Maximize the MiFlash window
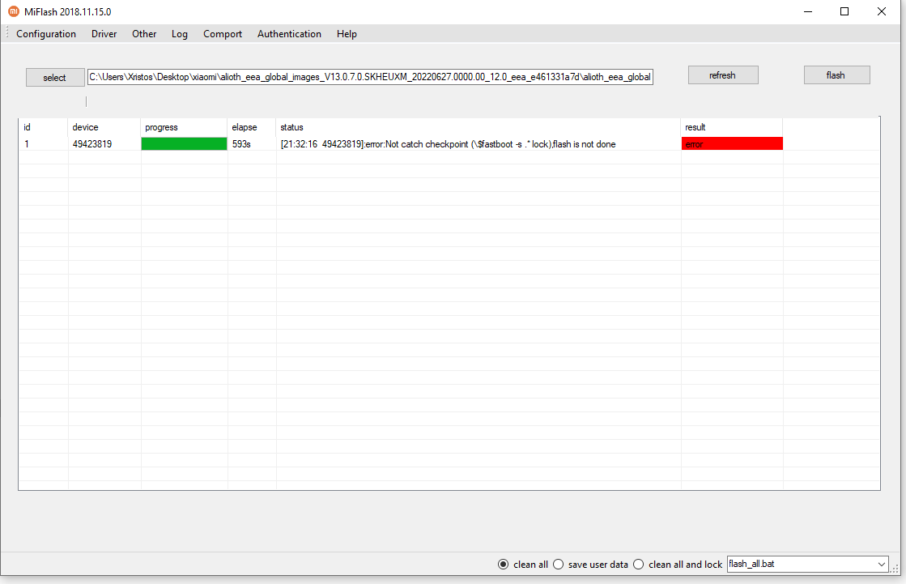This screenshot has height=584, width=906. [844, 11]
